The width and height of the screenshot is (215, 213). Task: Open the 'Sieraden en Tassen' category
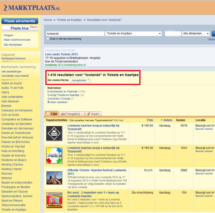pyautogui.click(x=15, y=191)
